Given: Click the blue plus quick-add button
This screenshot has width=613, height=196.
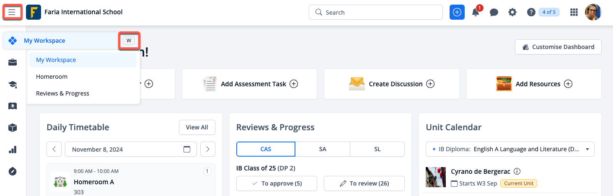Looking at the screenshot, I should [457, 12].
